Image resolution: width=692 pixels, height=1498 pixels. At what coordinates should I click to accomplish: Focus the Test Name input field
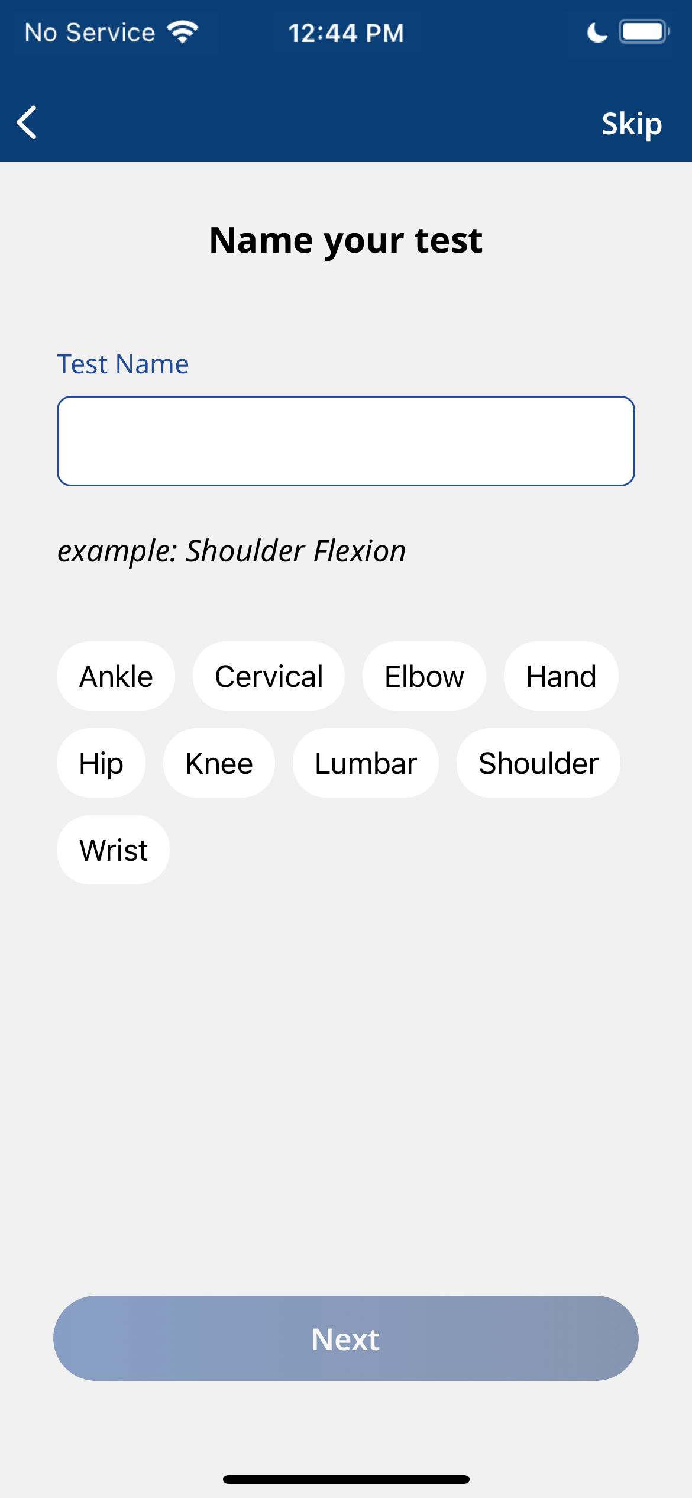coord(346,441)
